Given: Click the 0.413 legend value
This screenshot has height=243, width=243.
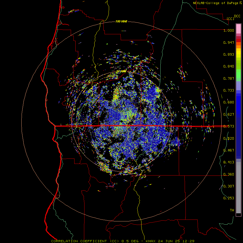Looking at the screenshot, I should (x=229, y=162).
